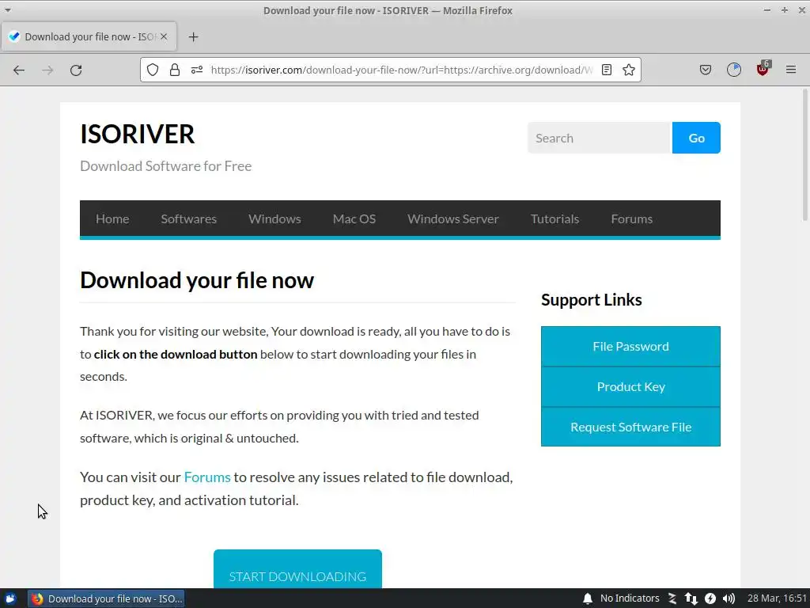Click the site Search input field
The image size is (810, 608).
pyautogui.click(x=600, y=138)
